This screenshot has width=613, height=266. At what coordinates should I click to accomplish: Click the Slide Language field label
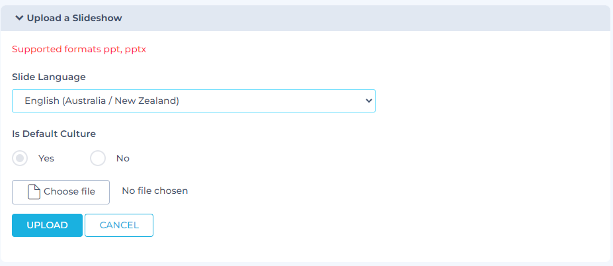(49, 77)
